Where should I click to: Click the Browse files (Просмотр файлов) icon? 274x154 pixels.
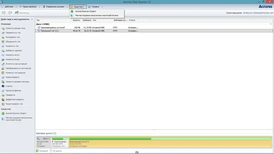[x=3, y=91]
